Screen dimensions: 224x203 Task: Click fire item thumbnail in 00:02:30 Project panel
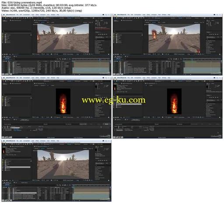(4, 151)
